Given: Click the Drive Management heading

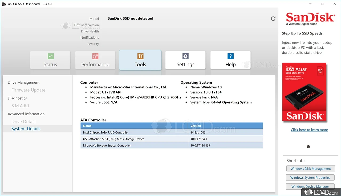Looking at the screenshot, I should pos(23,83).
